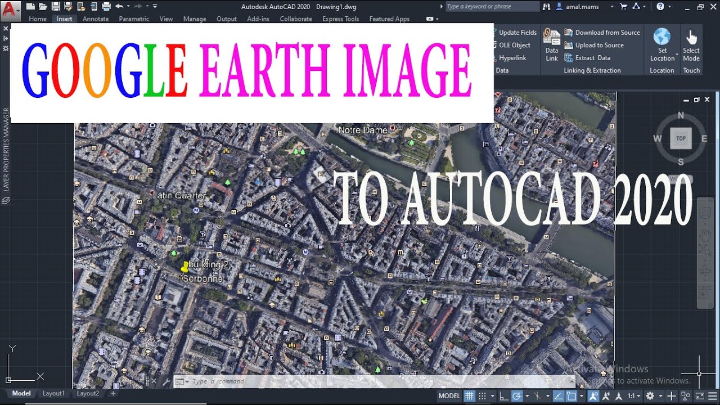Image resolution: width=720 pixels, height=405 pixels.
Task: Click the Extract Data icon
Action: coord(569,57)
